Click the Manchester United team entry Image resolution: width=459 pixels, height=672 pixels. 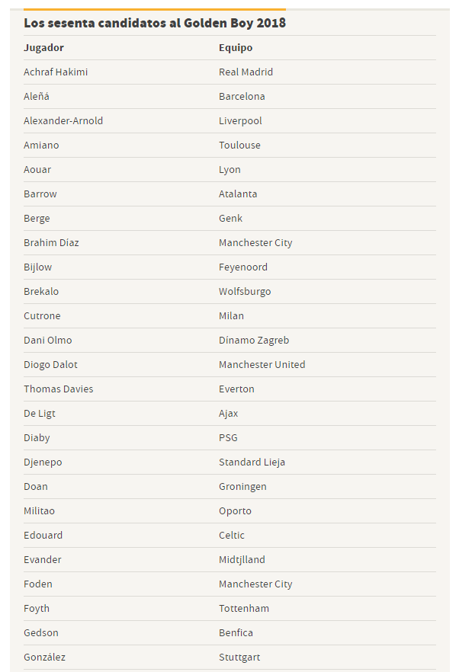point(262,365)
